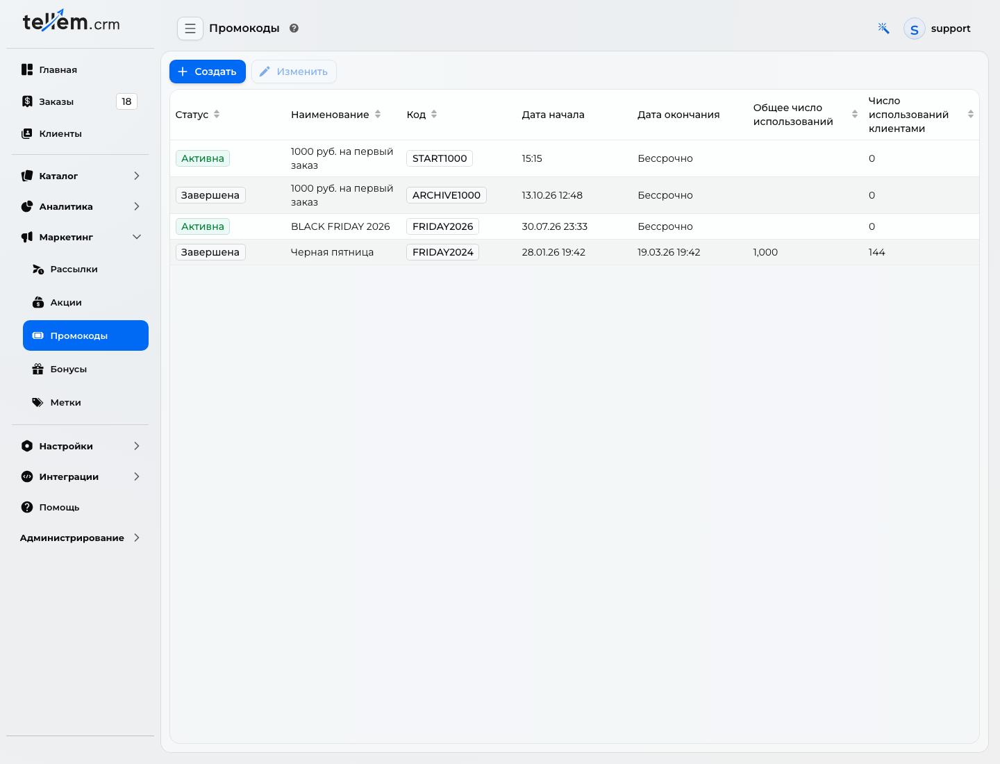
Task: Expand the Каталог submenu chevron
Action: pyautogui.click(x=137, y=176)
